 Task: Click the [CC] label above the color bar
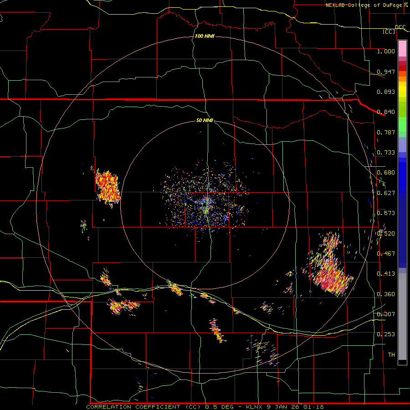point(389,31)
